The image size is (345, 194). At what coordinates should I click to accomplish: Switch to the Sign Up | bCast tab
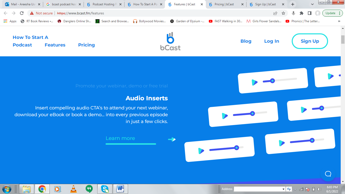click(267, 4)
